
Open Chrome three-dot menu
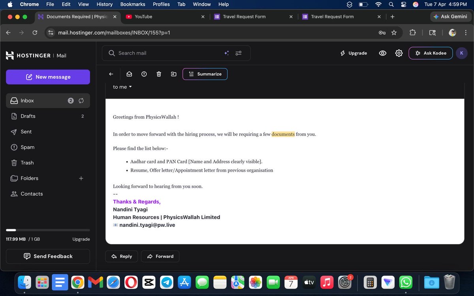click(x=466, y=33)
